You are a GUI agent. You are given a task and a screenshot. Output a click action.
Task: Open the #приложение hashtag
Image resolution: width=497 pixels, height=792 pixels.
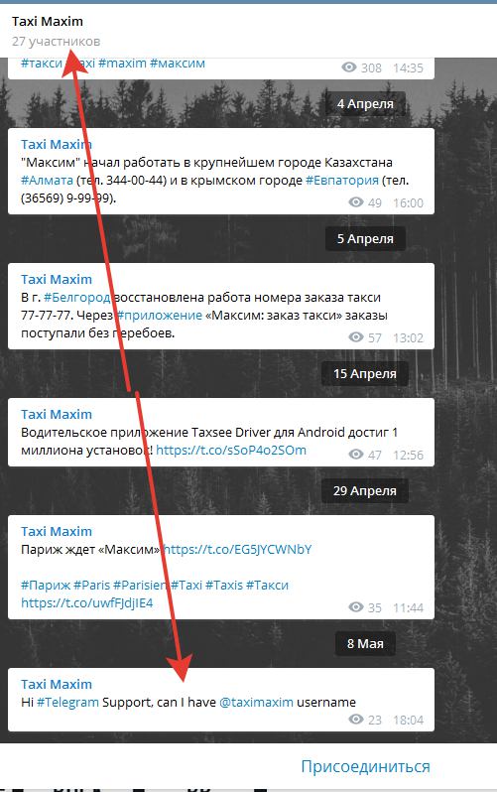pyautogui.click(x=160, y=316)
